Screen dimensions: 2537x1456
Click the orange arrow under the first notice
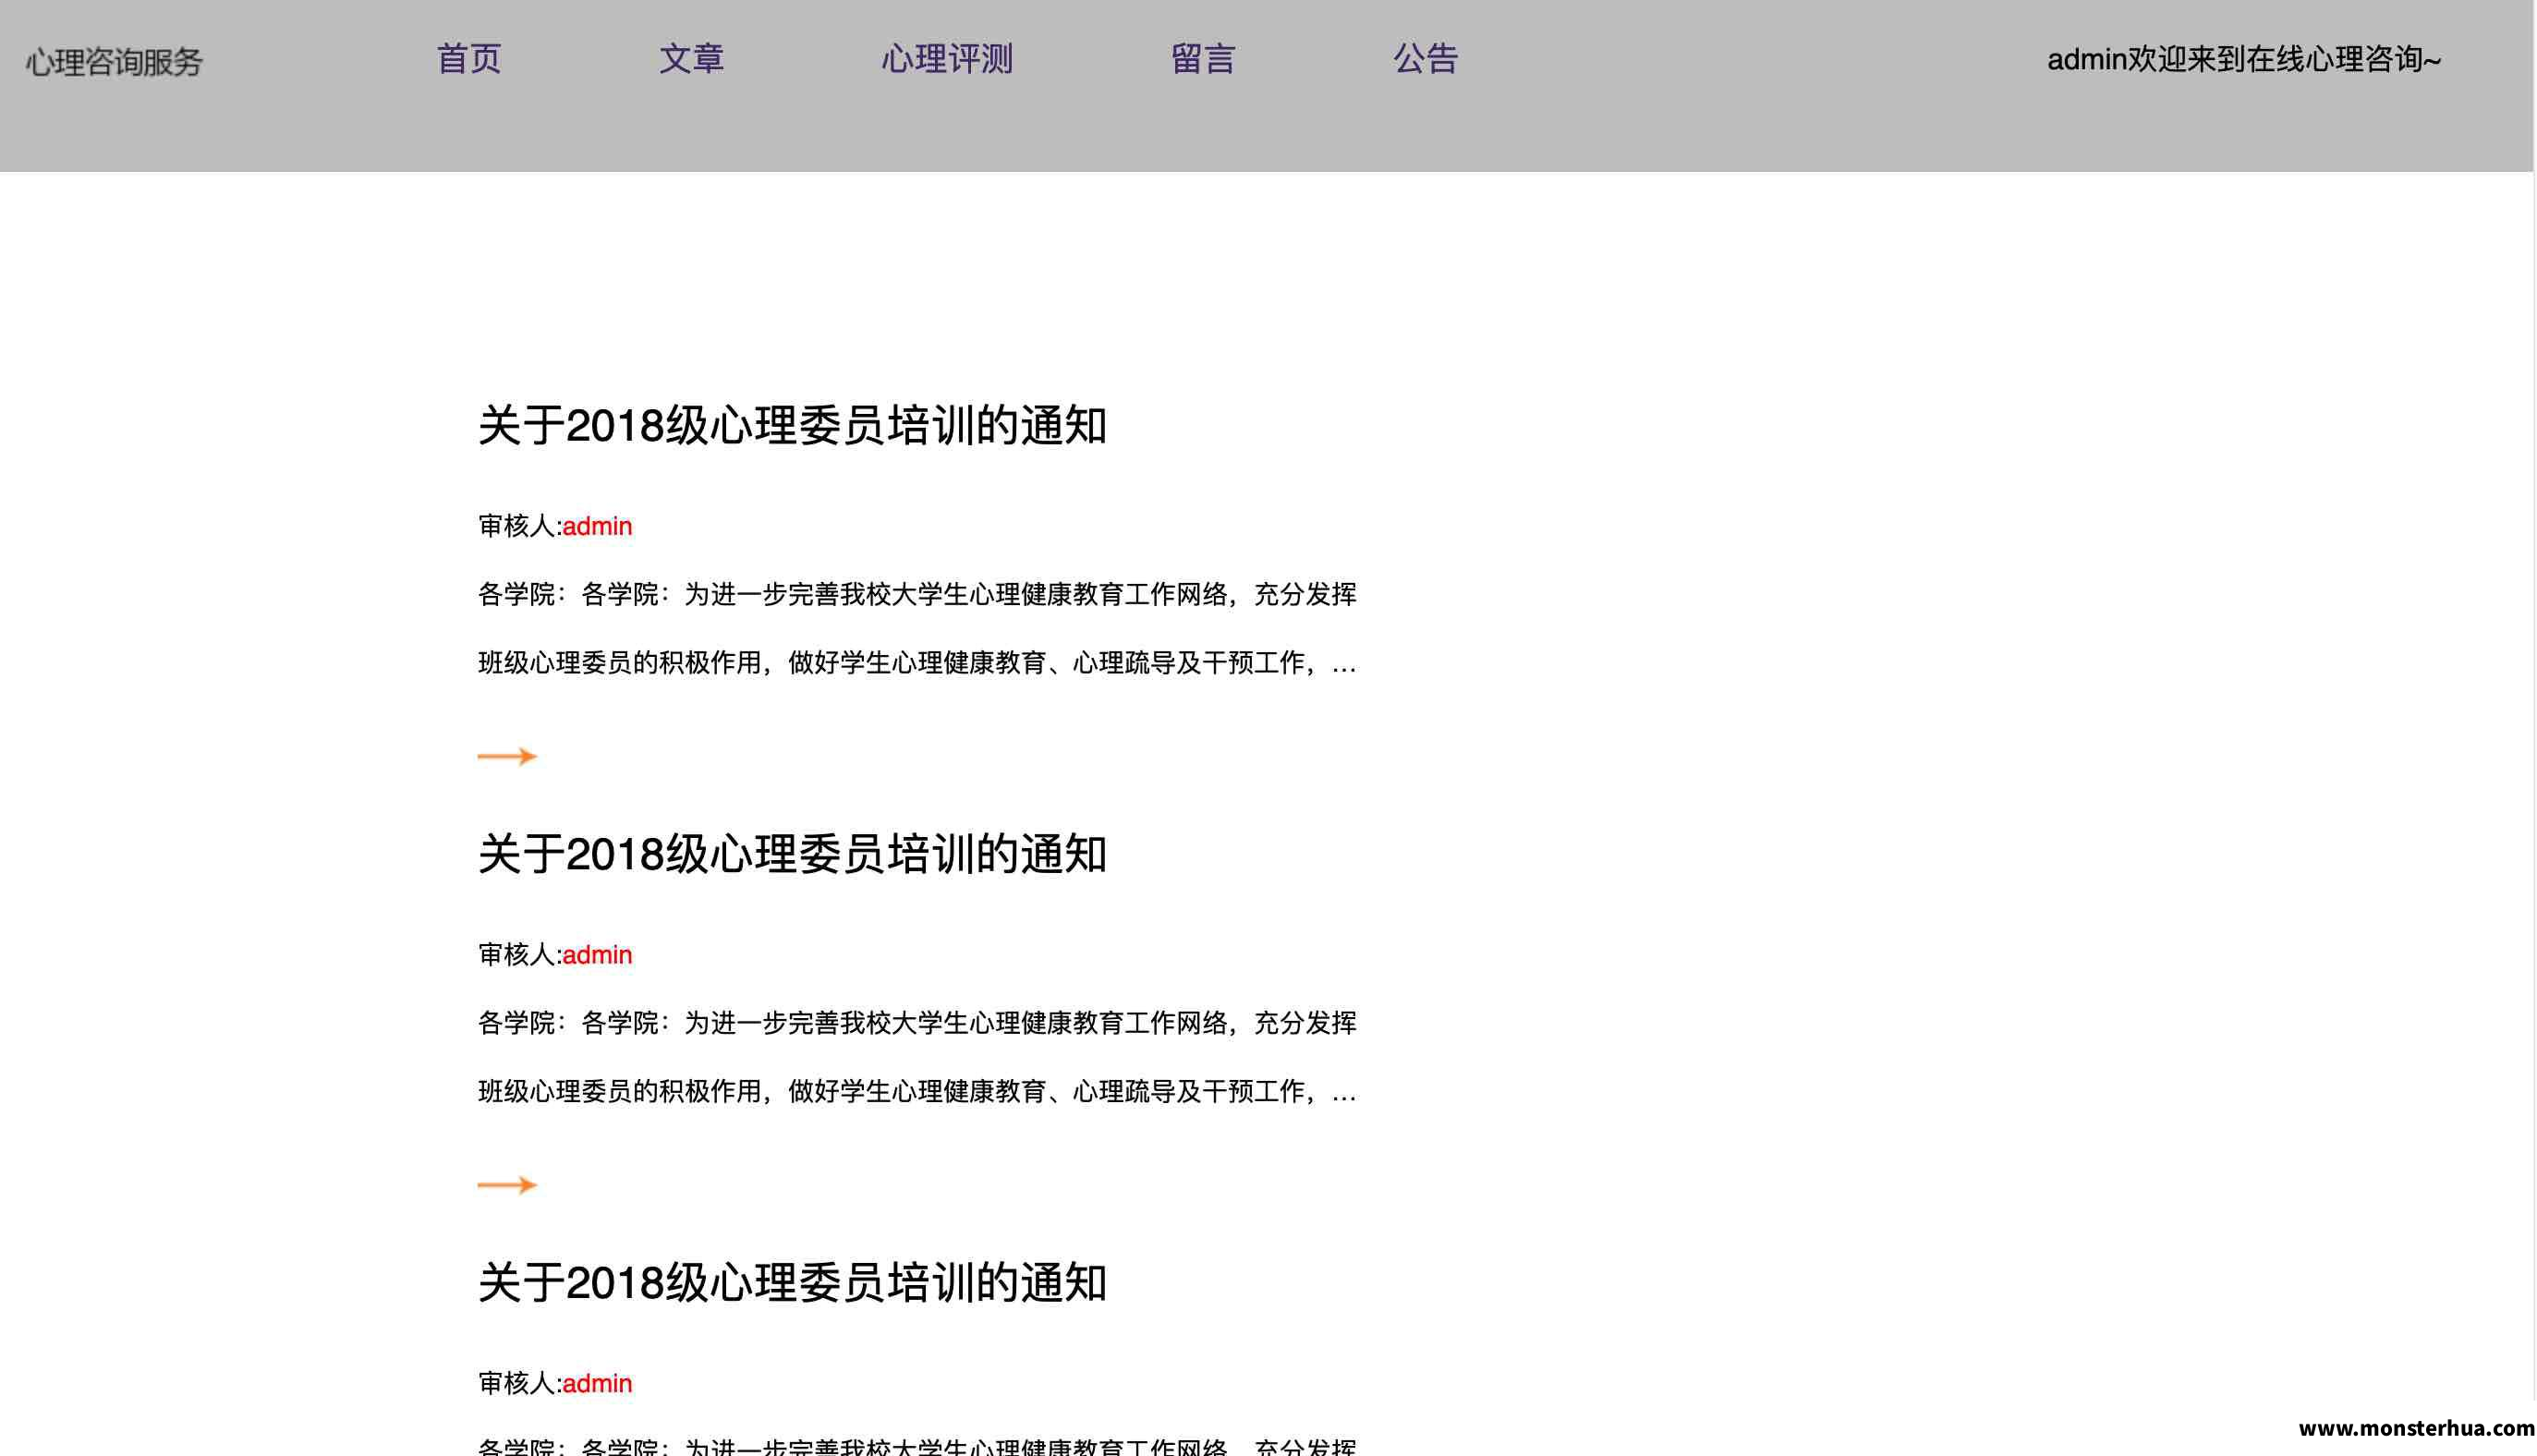click(507, 756)
